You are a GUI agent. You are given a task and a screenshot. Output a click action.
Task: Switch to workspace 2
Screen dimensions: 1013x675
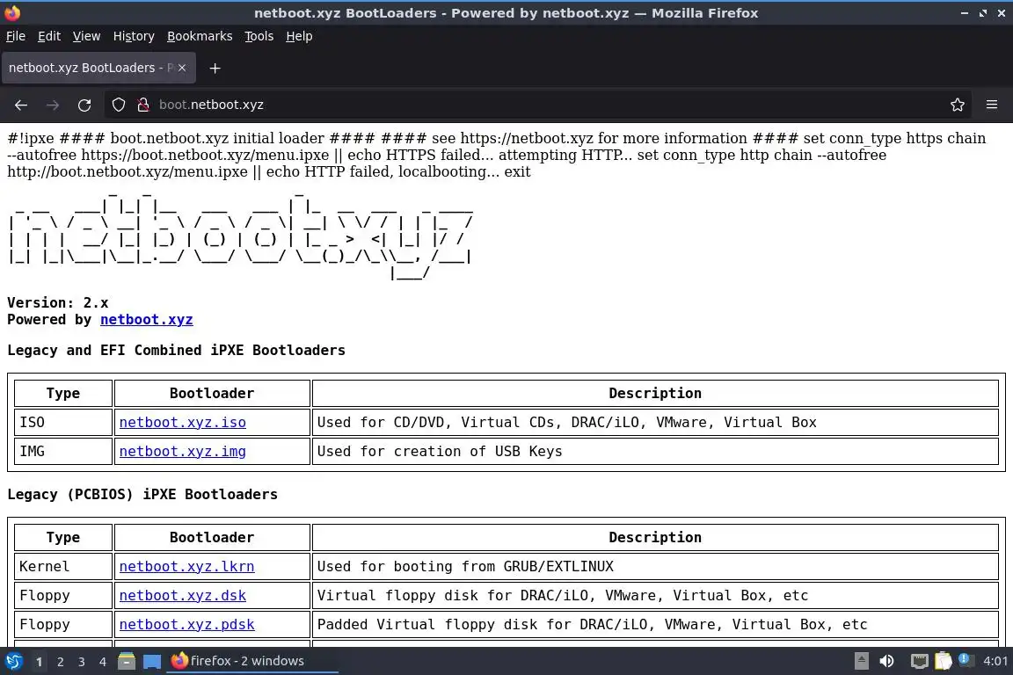[x=60, y=662]
